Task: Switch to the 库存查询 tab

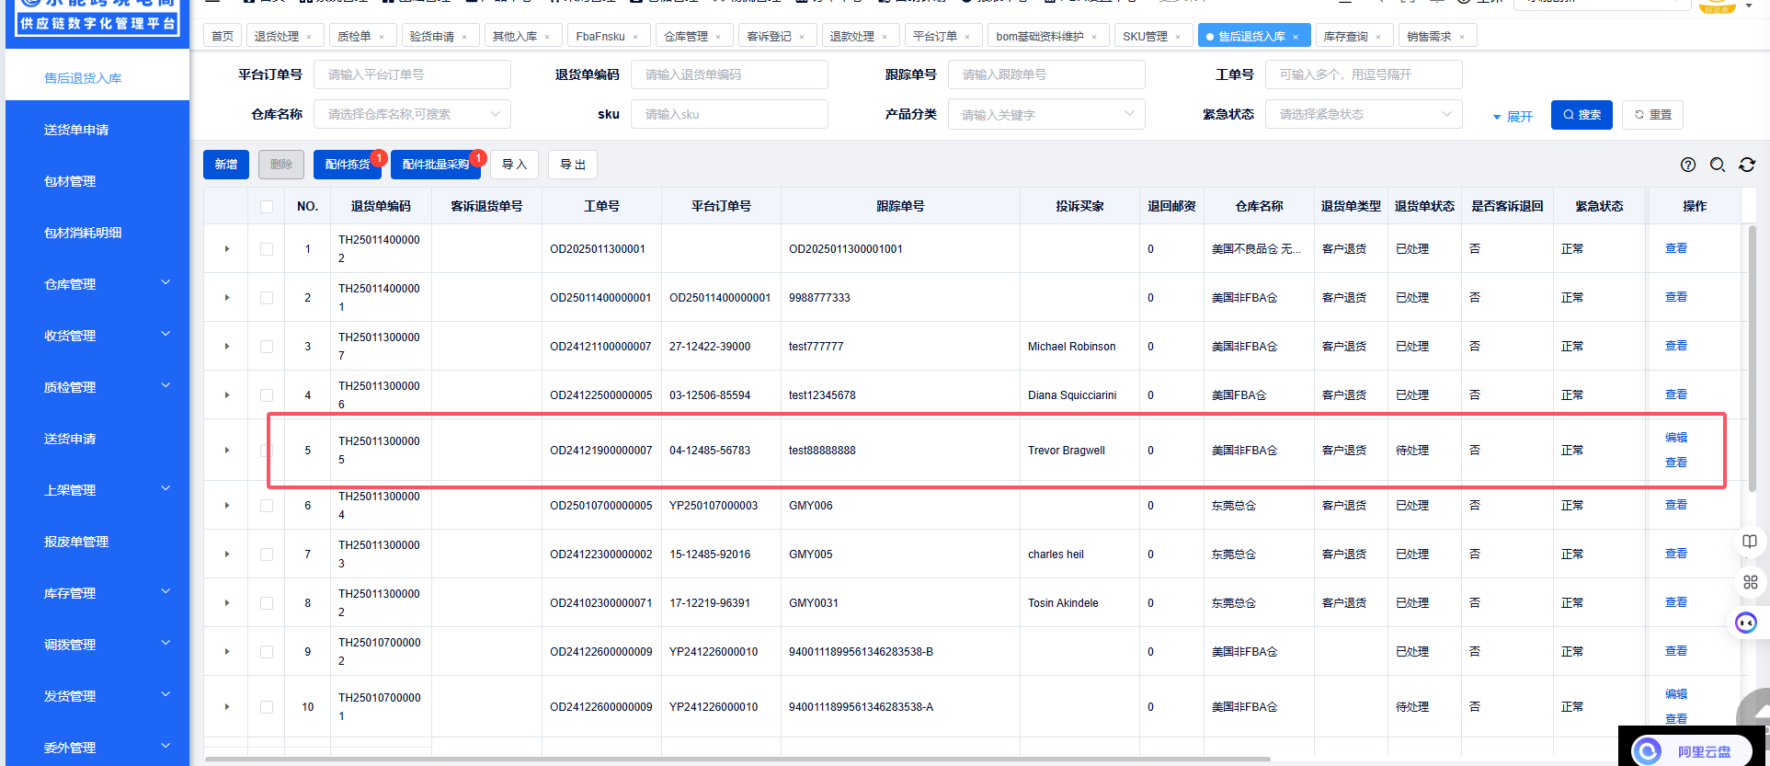Action: click(x=1345, y=37)
